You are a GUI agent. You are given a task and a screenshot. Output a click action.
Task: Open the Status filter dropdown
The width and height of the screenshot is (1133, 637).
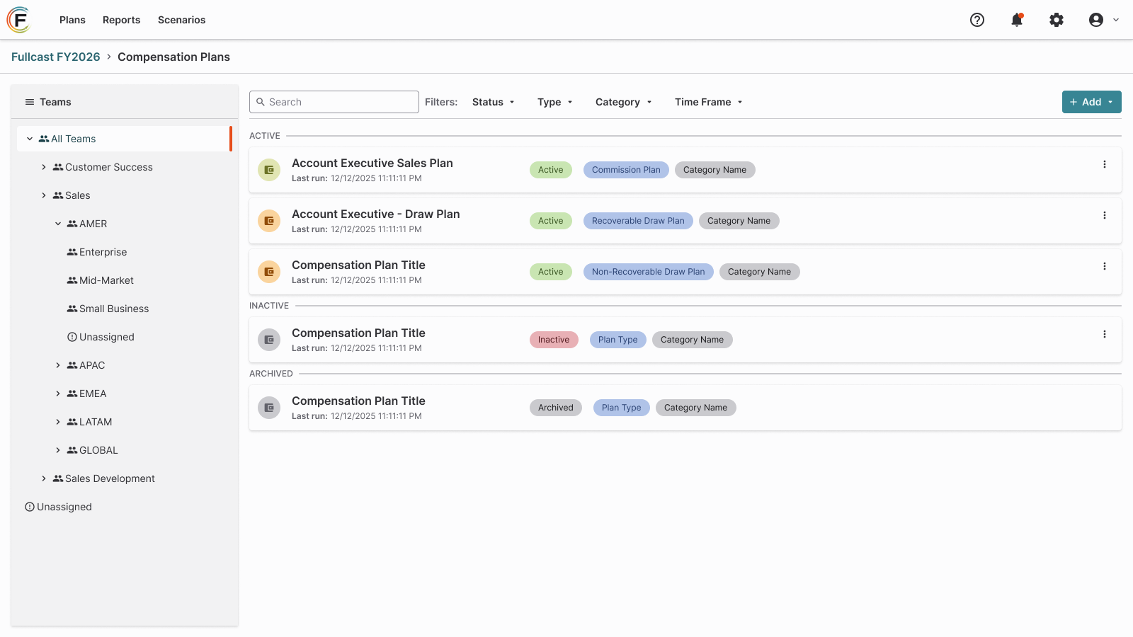pyautogui.click(x=494, y=102)
